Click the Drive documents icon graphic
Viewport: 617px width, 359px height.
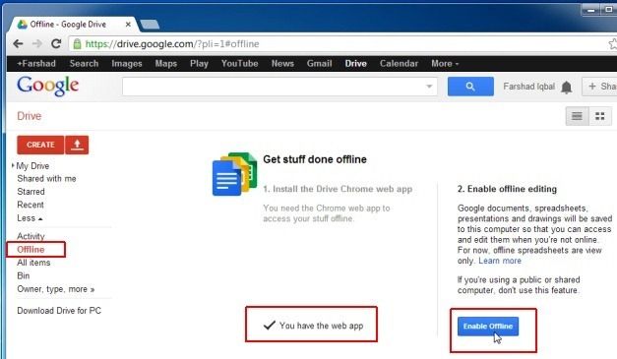click(x=234, y=174)
